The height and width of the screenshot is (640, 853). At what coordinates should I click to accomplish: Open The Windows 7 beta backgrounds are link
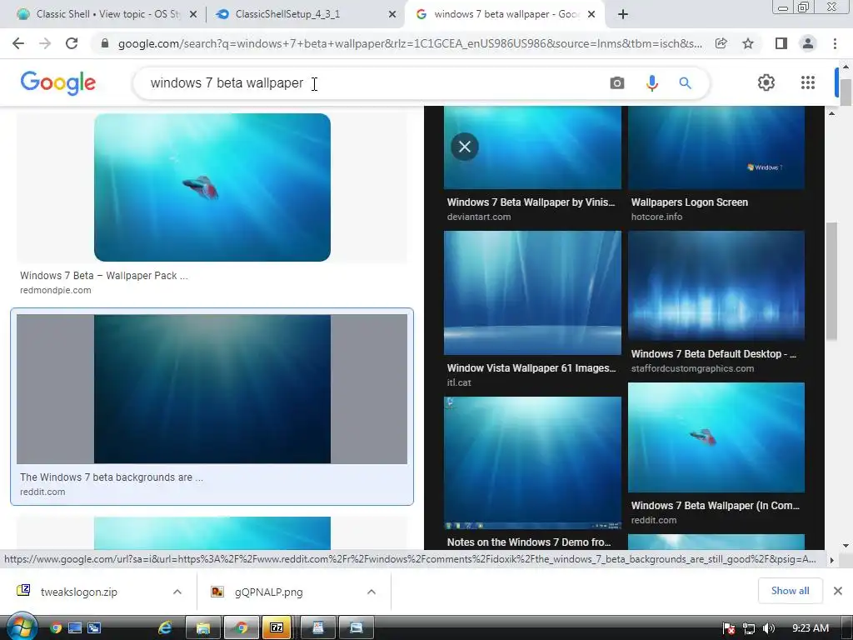click(112, 477)
